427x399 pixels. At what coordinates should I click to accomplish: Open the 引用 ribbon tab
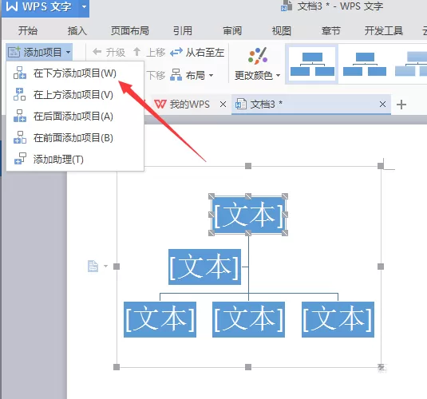click(183, 30)
